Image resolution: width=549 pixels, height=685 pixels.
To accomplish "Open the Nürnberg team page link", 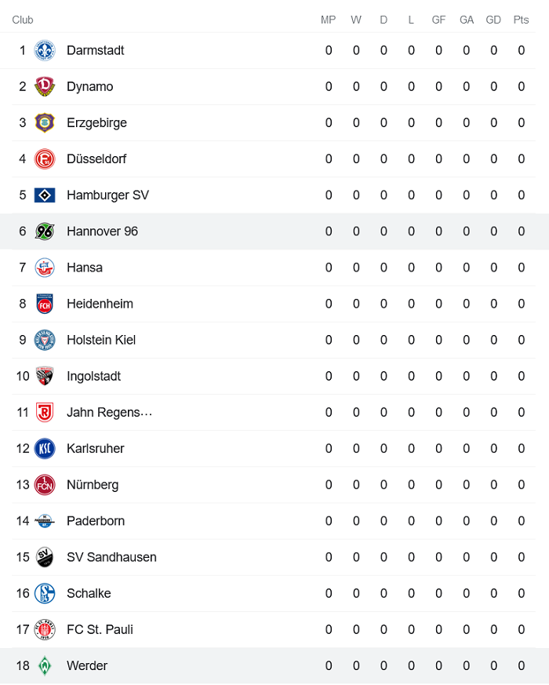I will [x=92, y=485].
